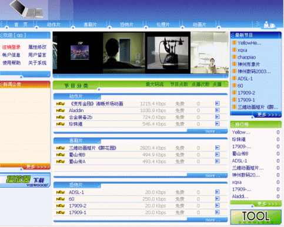Viewport: 284px width, 227px height.
Task: Open the 帐户信息 link
Action: pos(11,55)
